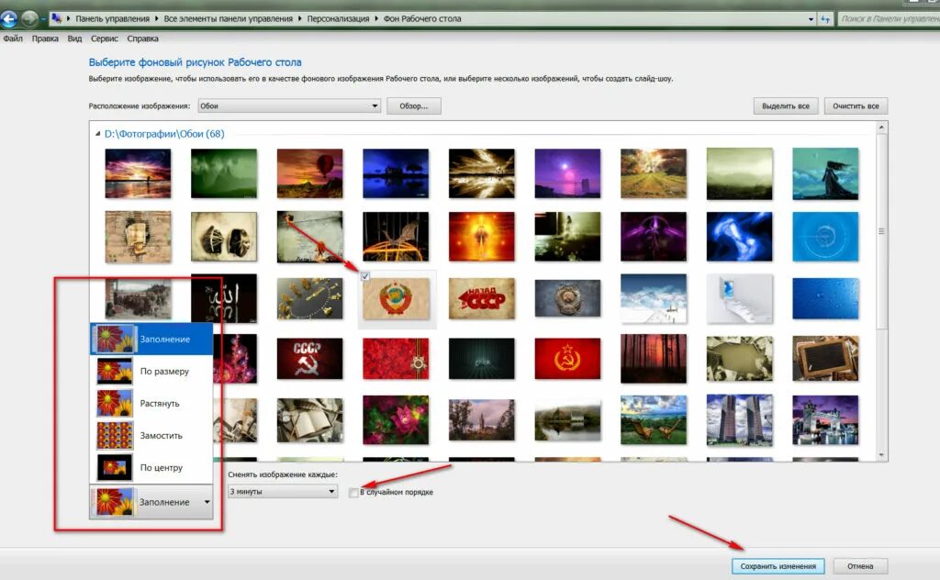Click the refresh icon beside address bar
Image resolution: width=940 pixels, height=580 pixels.
tap(825, 19)
